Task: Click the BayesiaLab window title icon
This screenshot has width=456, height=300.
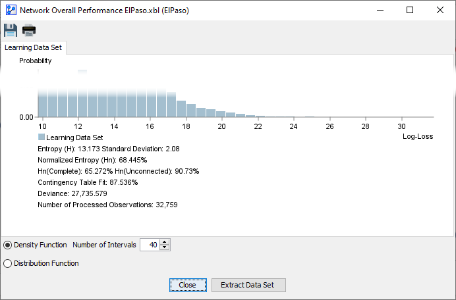Action: point(11,10)
